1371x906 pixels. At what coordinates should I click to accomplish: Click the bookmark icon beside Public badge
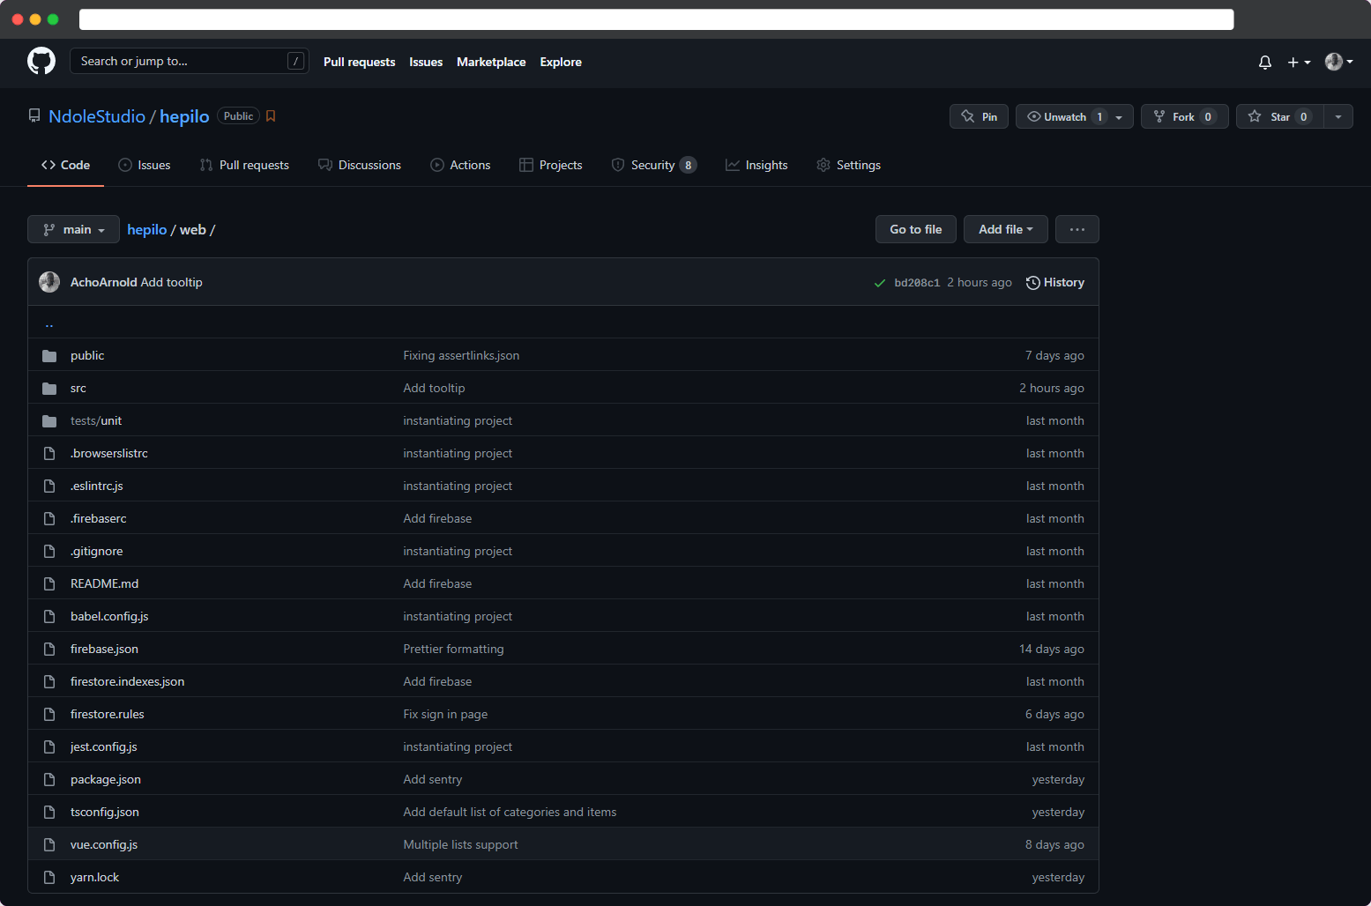[271, 116]
